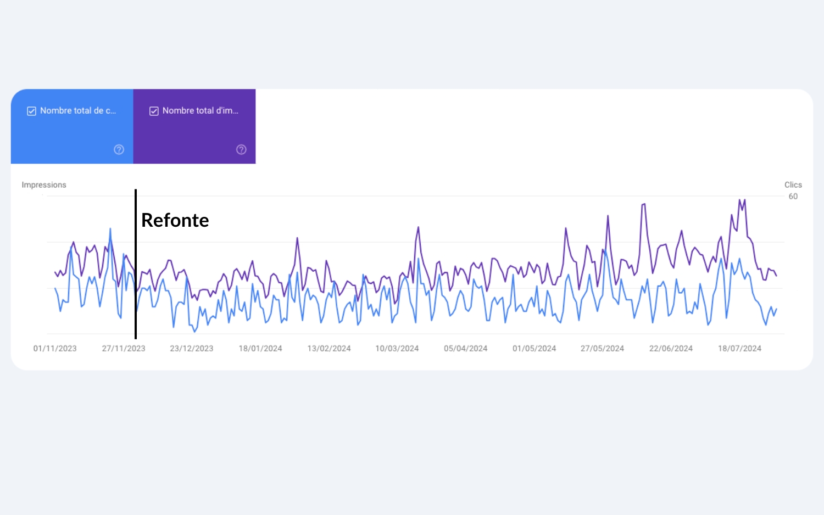Click the 23/12/2023 date on axis
Image resolution: width=824 pixels, height=515 pixels.
click(192, 349)
